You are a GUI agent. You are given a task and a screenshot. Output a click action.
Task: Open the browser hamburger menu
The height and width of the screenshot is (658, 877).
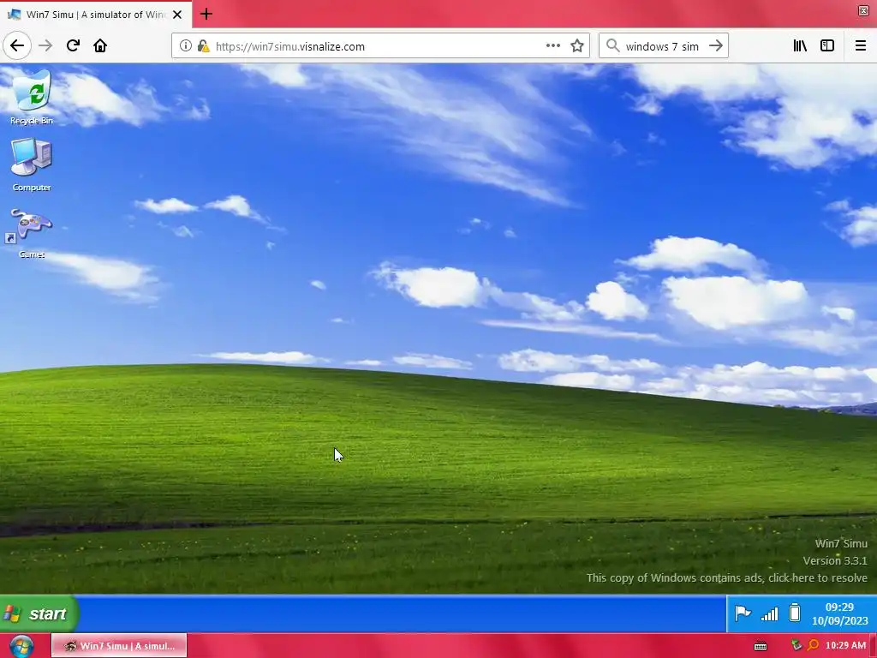pos(861,46)
